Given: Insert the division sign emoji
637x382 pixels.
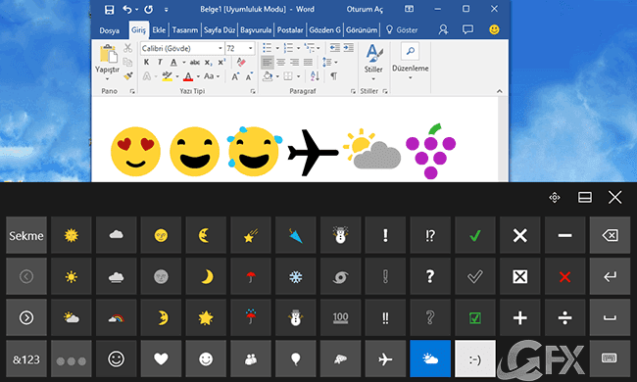Looking at the screenshot, I should 564,318.
